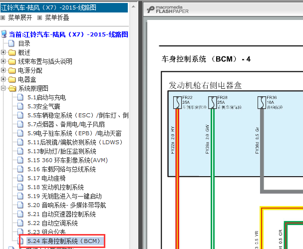Click page icon beside 5.9电子驻车系统
Screen dimensions: 303x249
[x=20, y=133]
